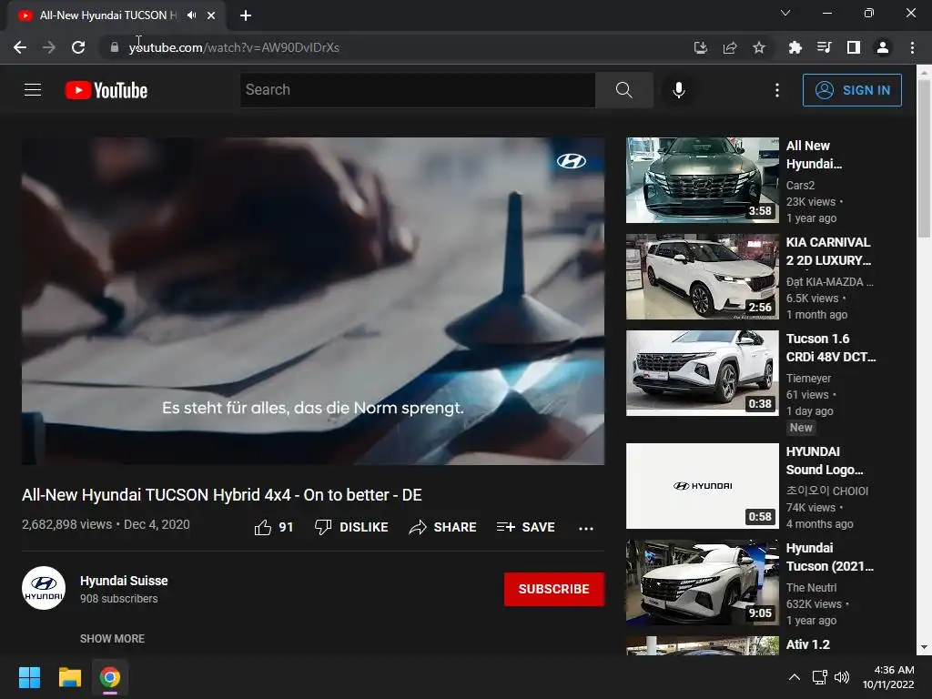Viewport: 932px width, 699px height.
Task: Install app icon in address bar
Action: (x=701, y=47)
